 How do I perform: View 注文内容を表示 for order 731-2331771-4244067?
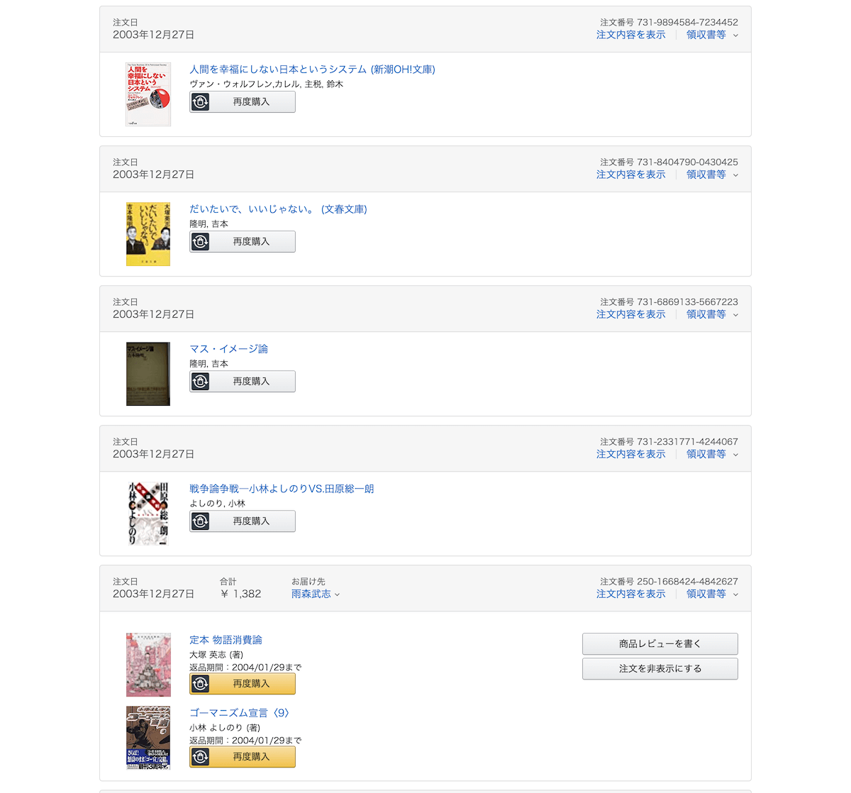pos(630,454)
